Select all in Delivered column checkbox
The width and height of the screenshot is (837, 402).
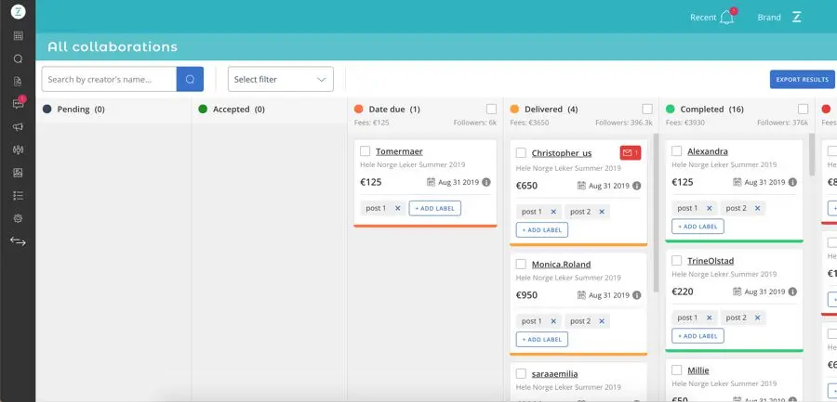pyautogui.click(x=647, y=110)
